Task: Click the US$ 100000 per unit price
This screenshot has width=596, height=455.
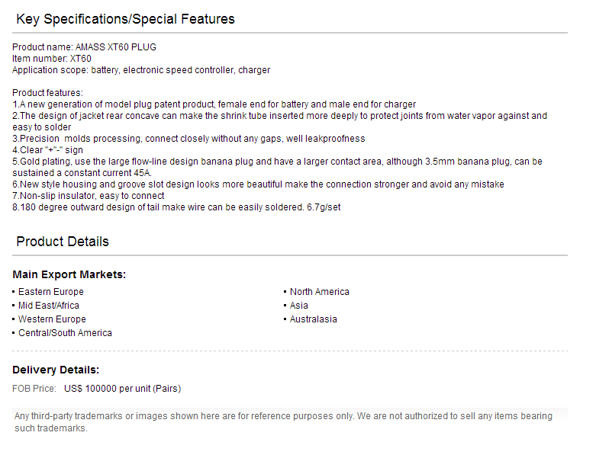Action: [122, 389]
